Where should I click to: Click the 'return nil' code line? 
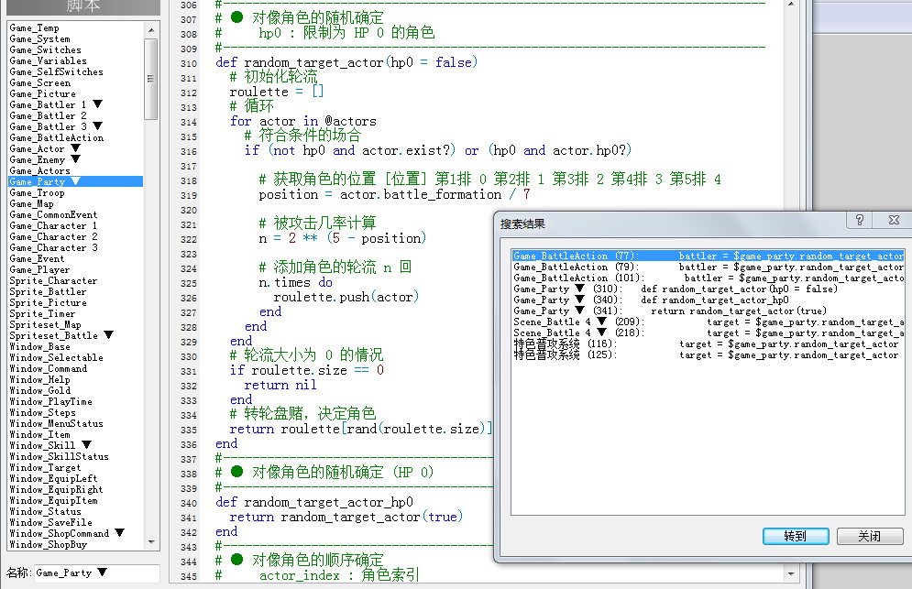[280, 385]
